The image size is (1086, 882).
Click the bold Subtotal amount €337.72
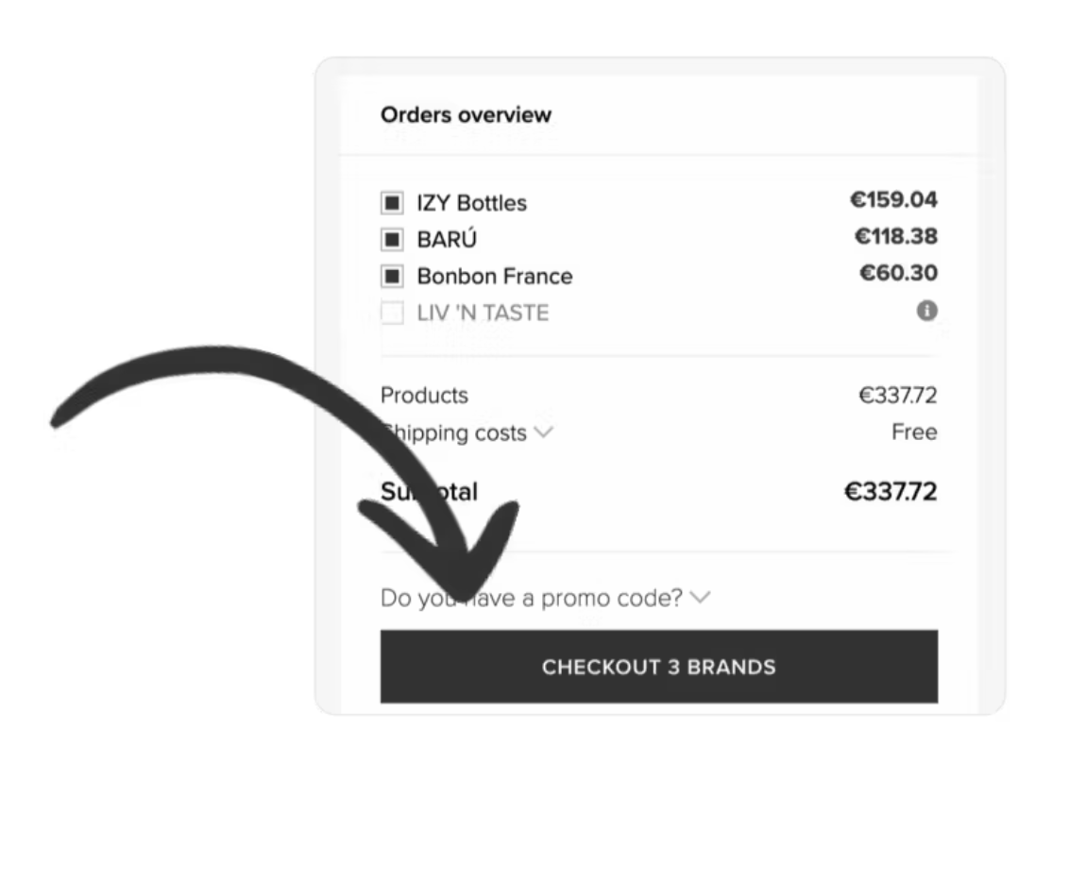(x=891, y=491)
